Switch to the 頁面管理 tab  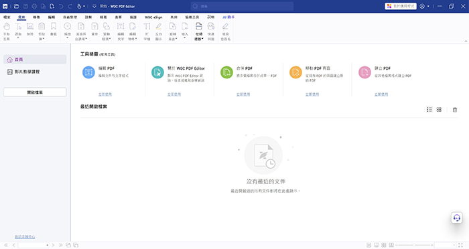(70, 17)
